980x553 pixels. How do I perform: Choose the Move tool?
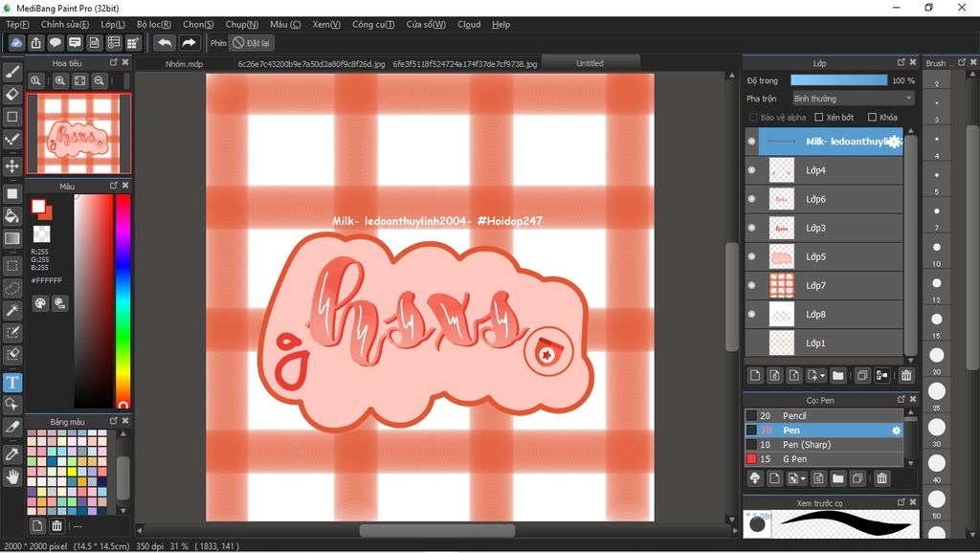click(12, 166)
